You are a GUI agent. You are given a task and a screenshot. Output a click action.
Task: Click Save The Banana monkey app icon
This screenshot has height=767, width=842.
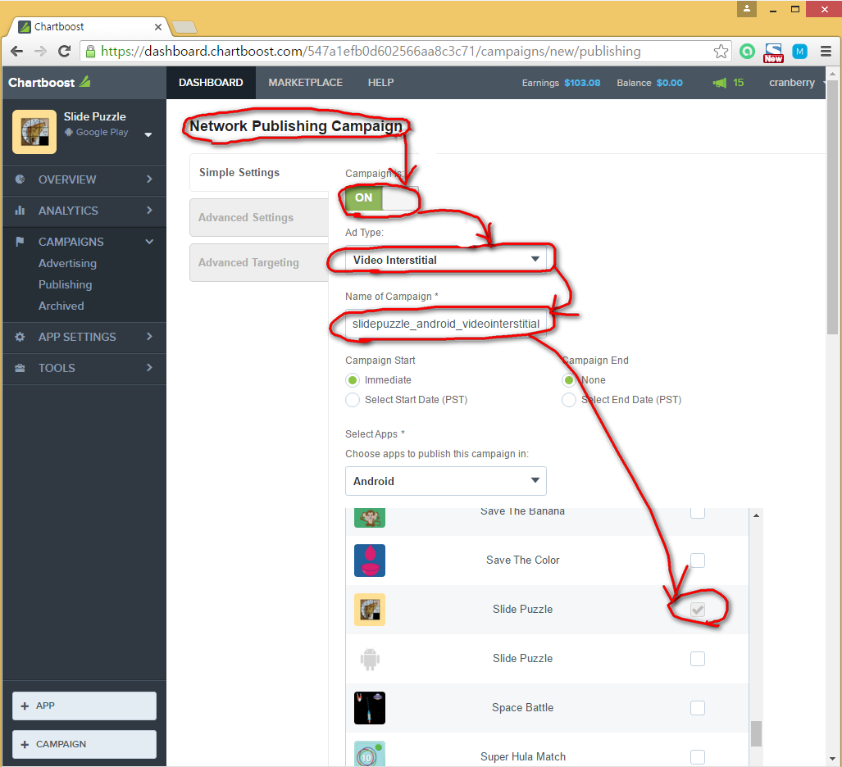(370, 517)
